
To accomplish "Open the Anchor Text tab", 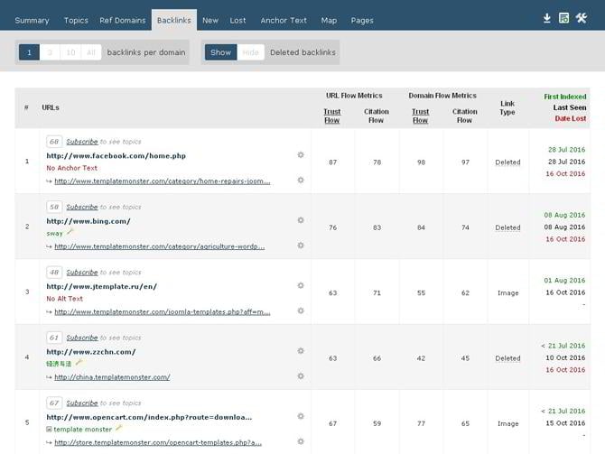I will 284,20.
